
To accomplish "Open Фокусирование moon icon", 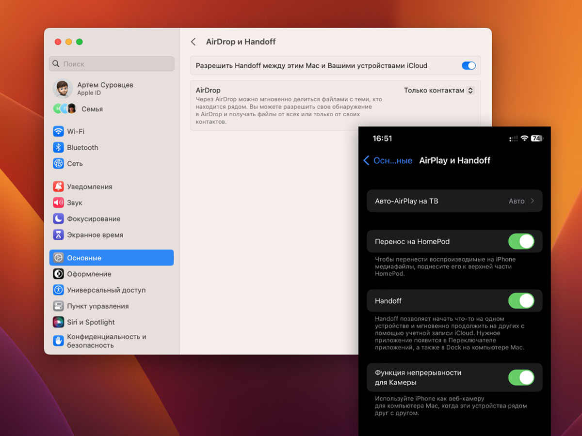I will point(58,218).
